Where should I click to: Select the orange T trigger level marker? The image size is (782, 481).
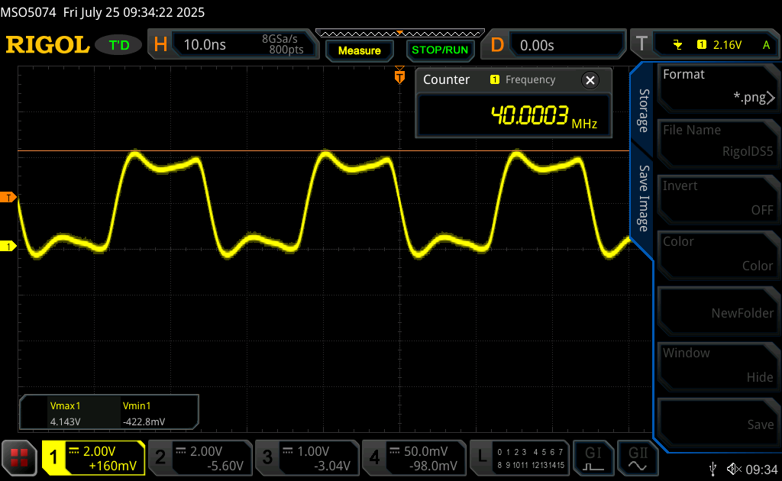[x=8, y=198]
